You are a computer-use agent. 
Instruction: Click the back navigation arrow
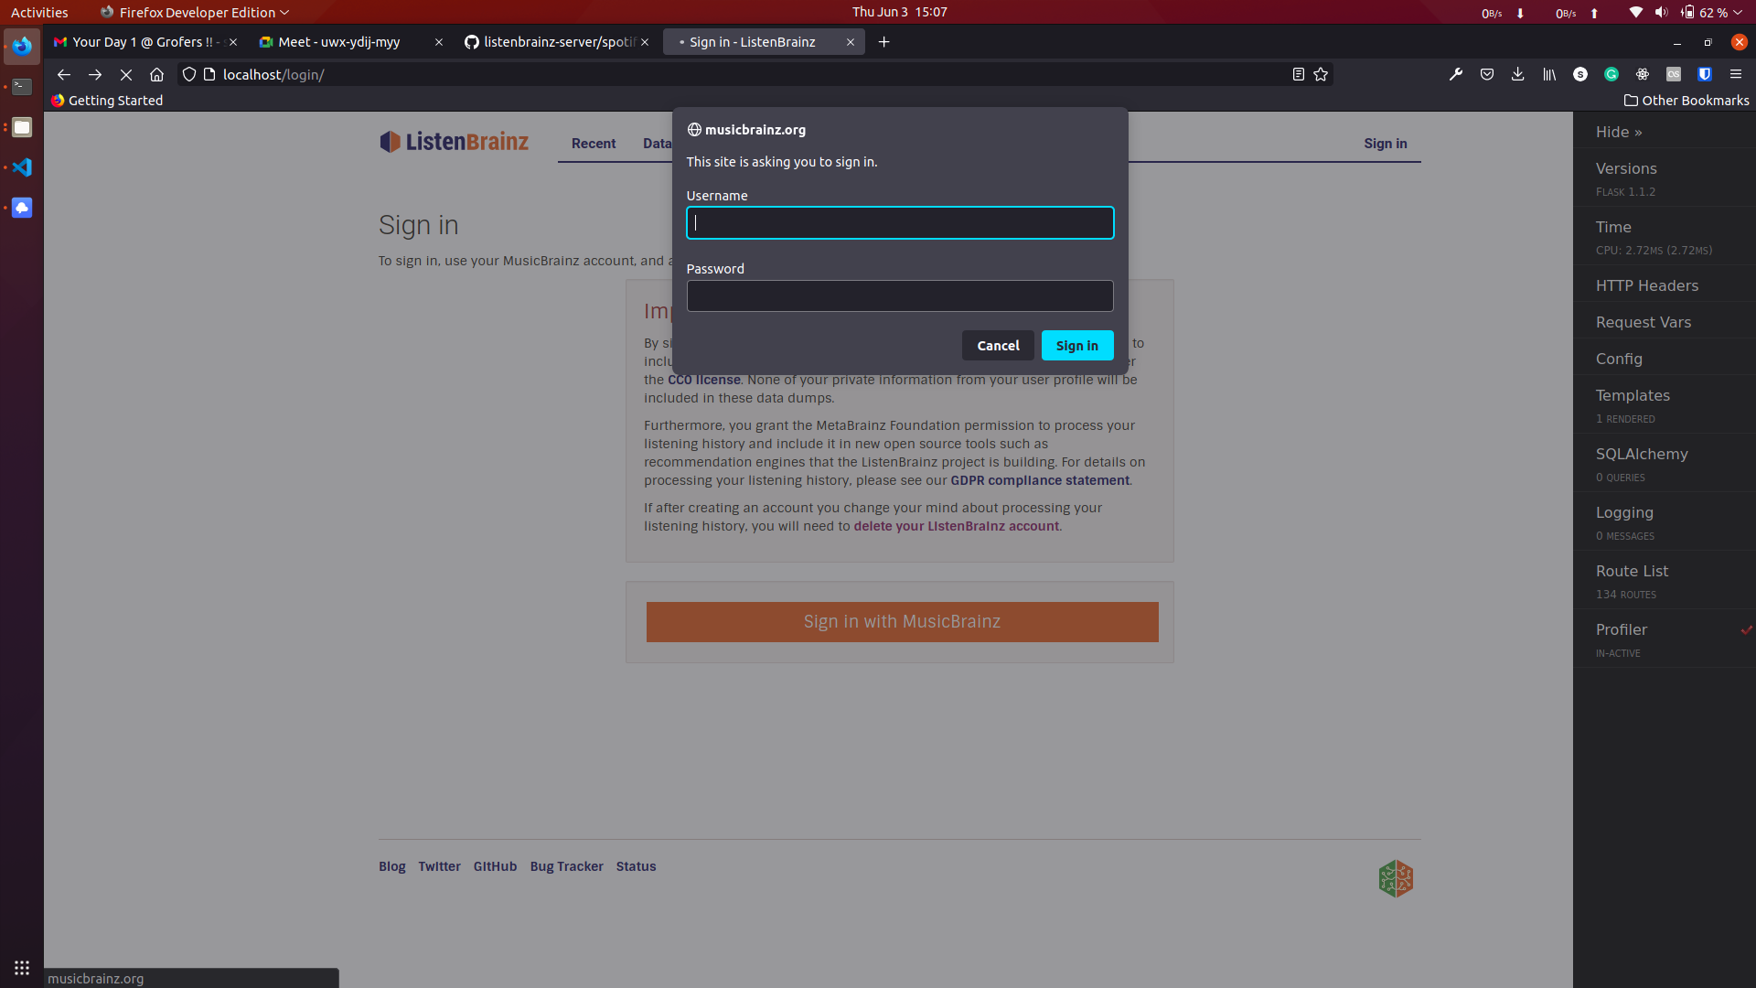point(64,75)
